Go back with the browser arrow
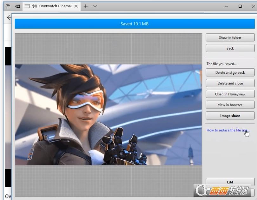Screen dimensions: 257x200 (9, 17)
